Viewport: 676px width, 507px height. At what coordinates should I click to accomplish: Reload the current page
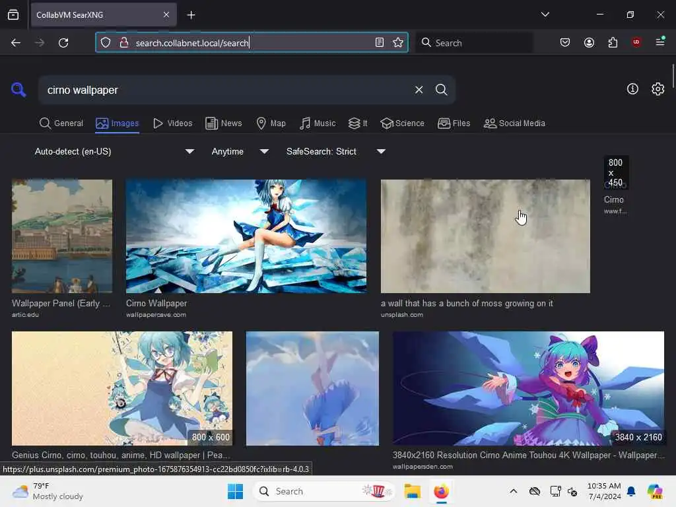coord(63,43)
